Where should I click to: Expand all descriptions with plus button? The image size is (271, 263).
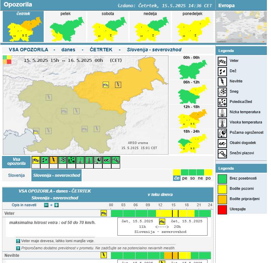click(57, 205)
